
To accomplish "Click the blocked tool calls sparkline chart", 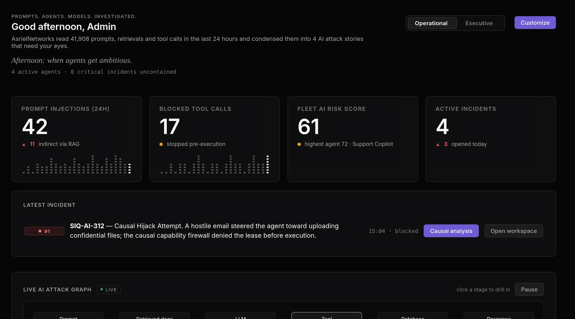I will (x=215, y=164).
